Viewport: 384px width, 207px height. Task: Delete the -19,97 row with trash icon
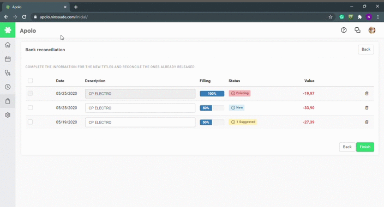click(367, 94)
